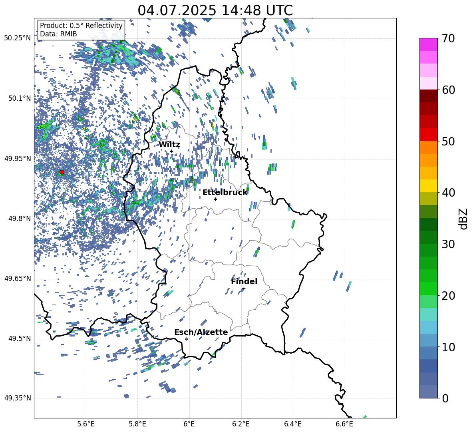Click the 60 tick on colorbar

click(x=448, y=90)
